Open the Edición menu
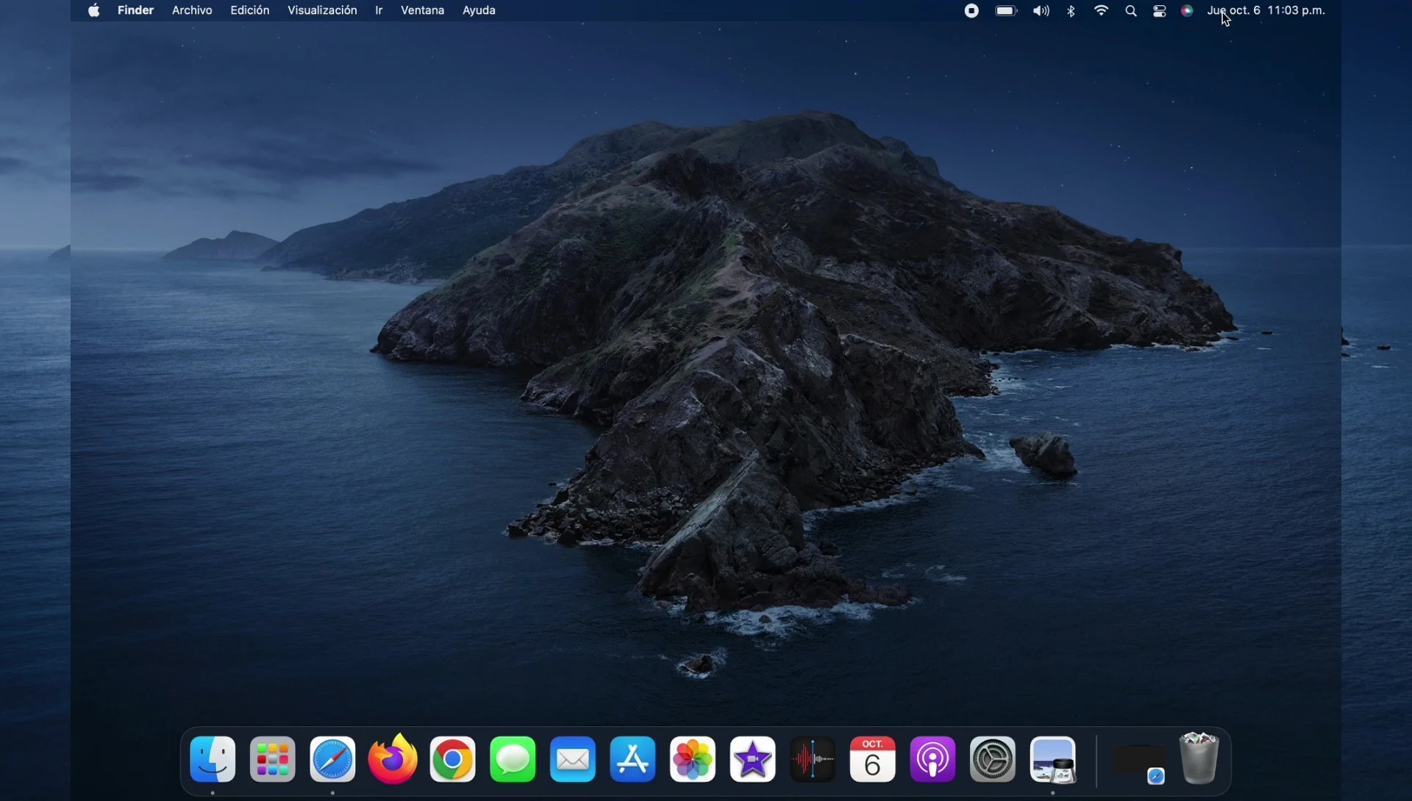The width and height of the screenshot is (1412, 801). pyautogui.click(x=250, y=10)
